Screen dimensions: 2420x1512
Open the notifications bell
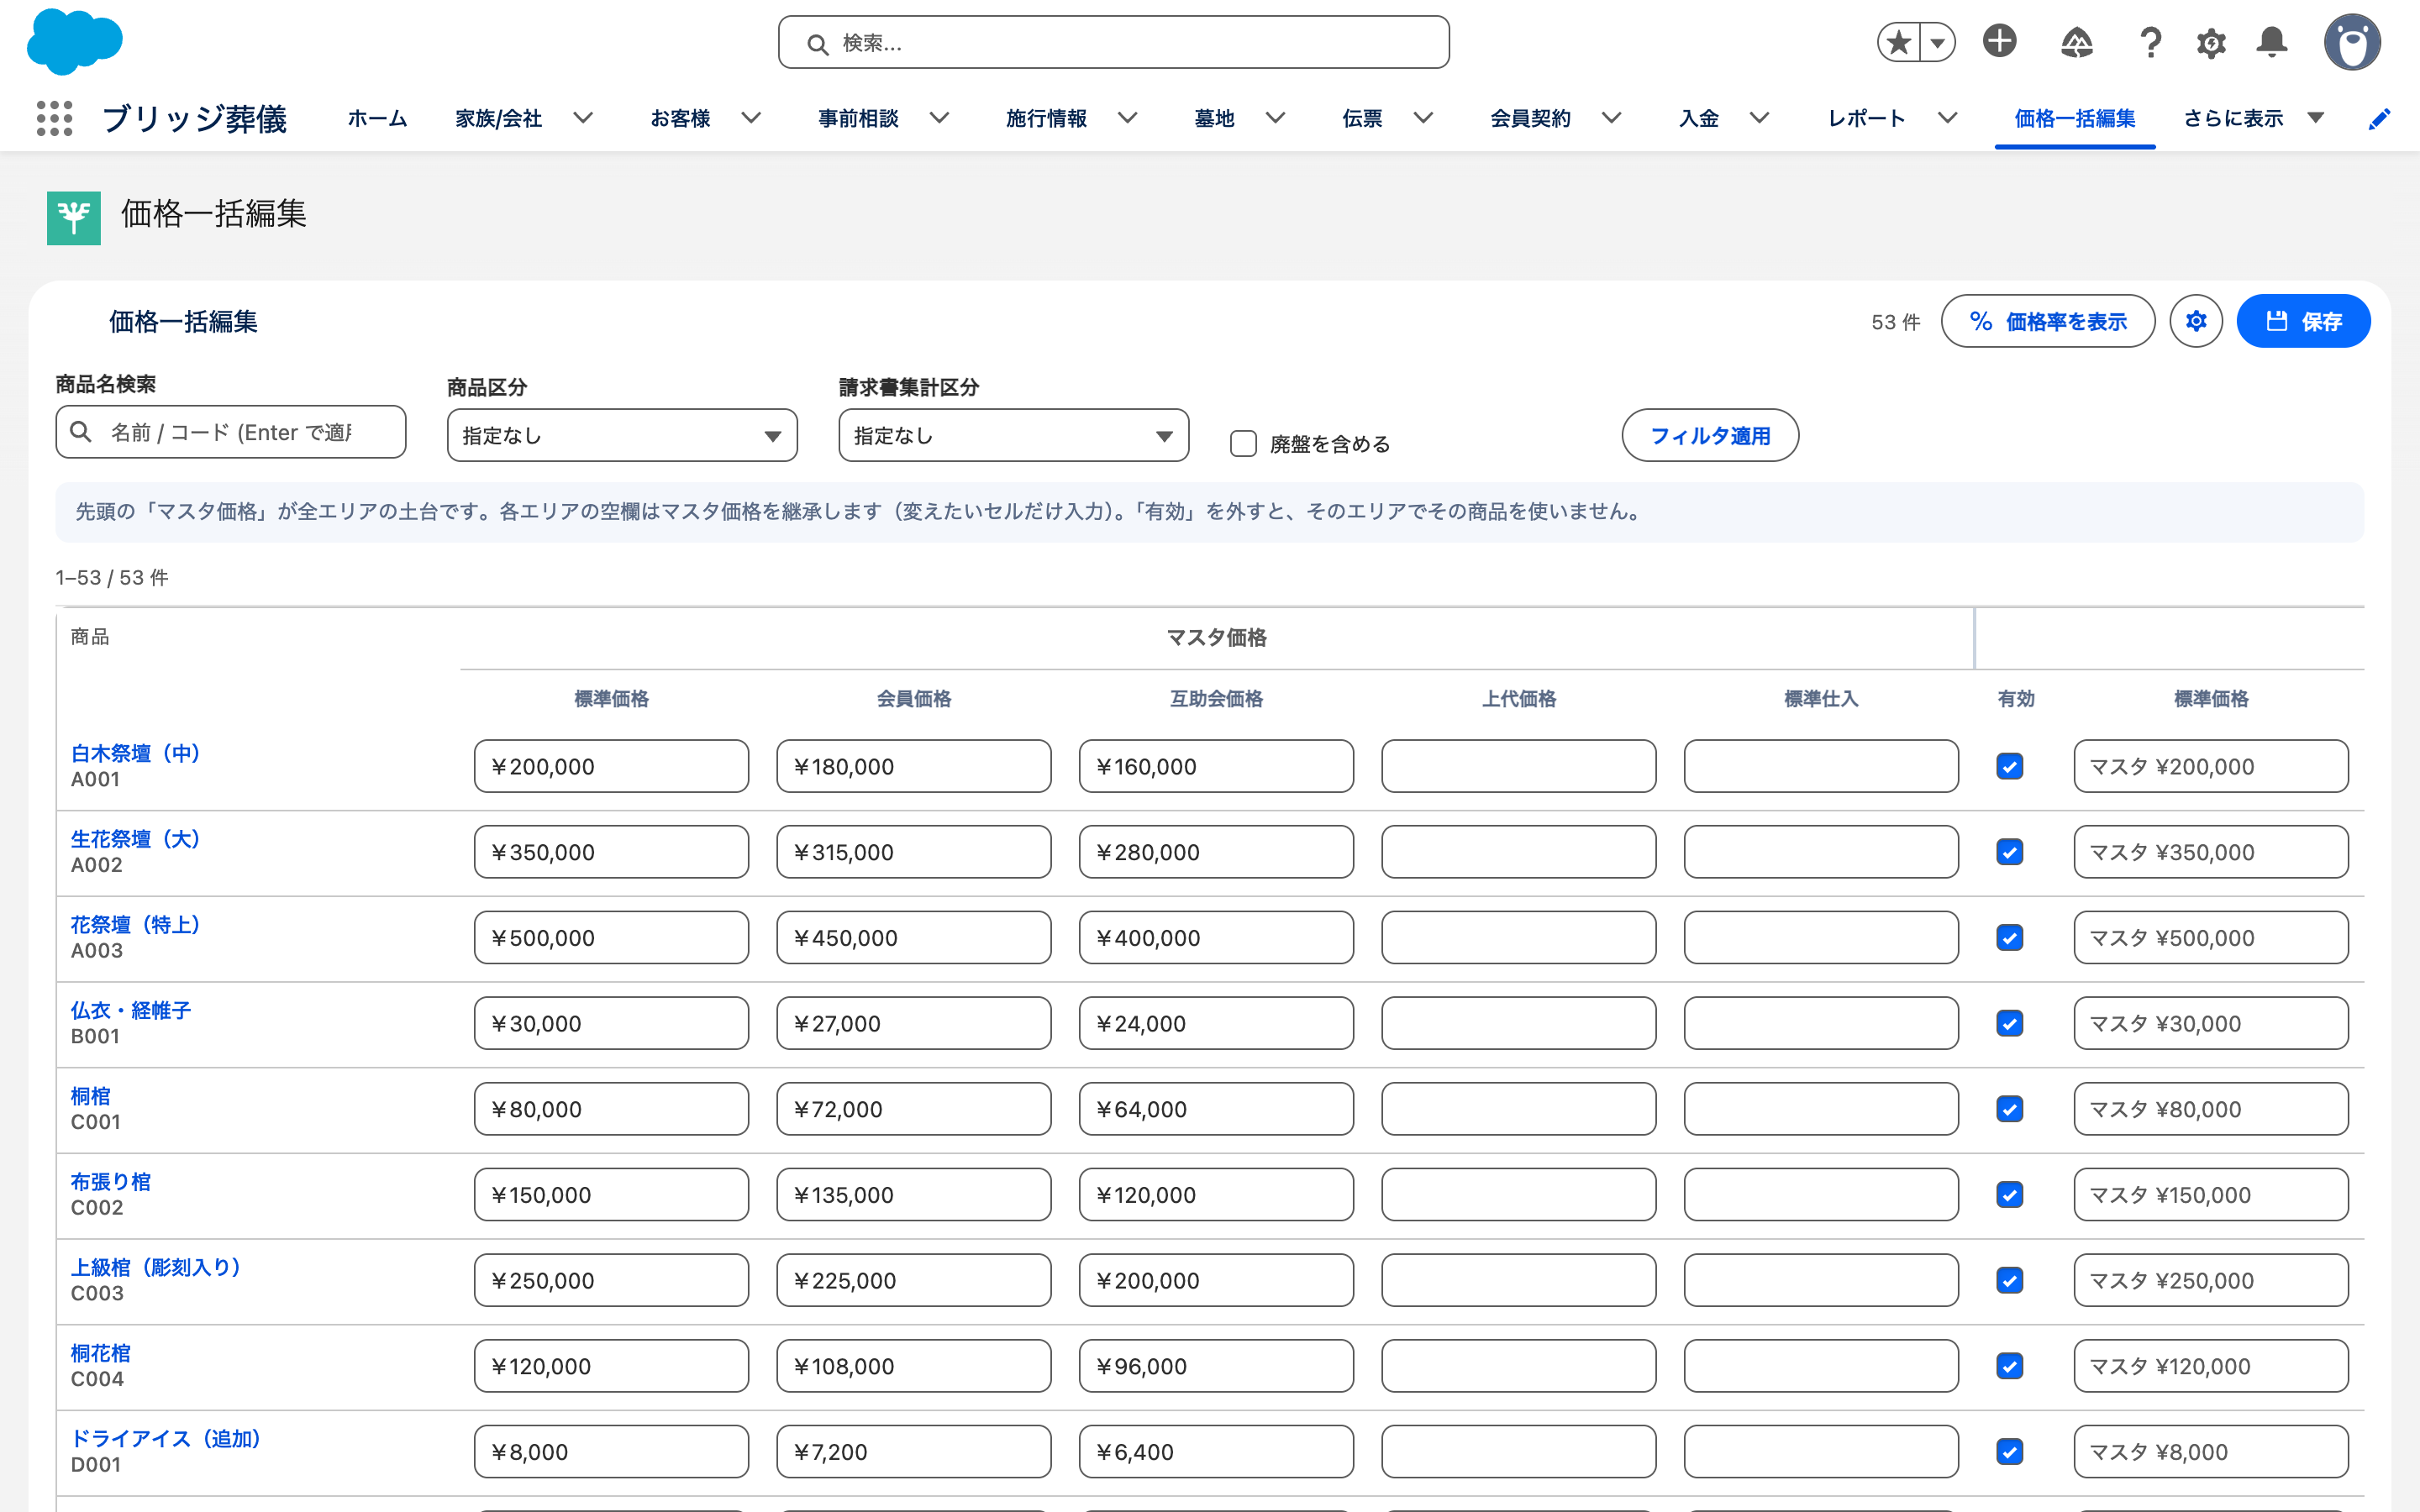[x=2272, y=42]
